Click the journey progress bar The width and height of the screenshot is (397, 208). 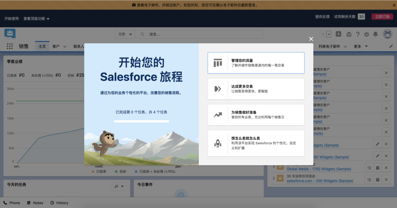[x=142, y=122]
